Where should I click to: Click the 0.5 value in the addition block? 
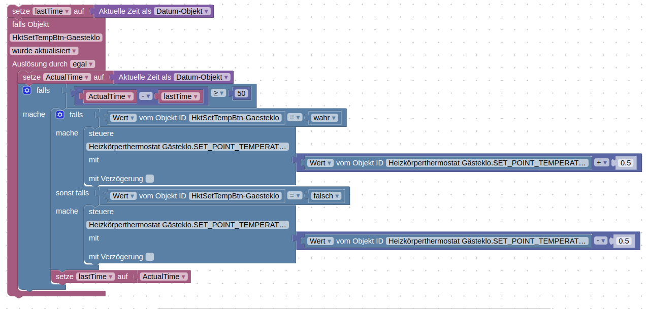point(625,163)
